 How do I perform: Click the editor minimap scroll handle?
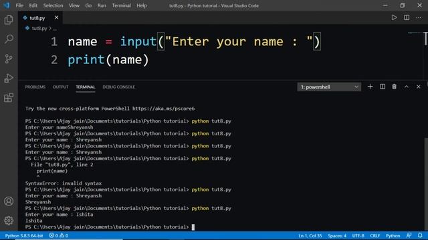click(x=426, y=39)
